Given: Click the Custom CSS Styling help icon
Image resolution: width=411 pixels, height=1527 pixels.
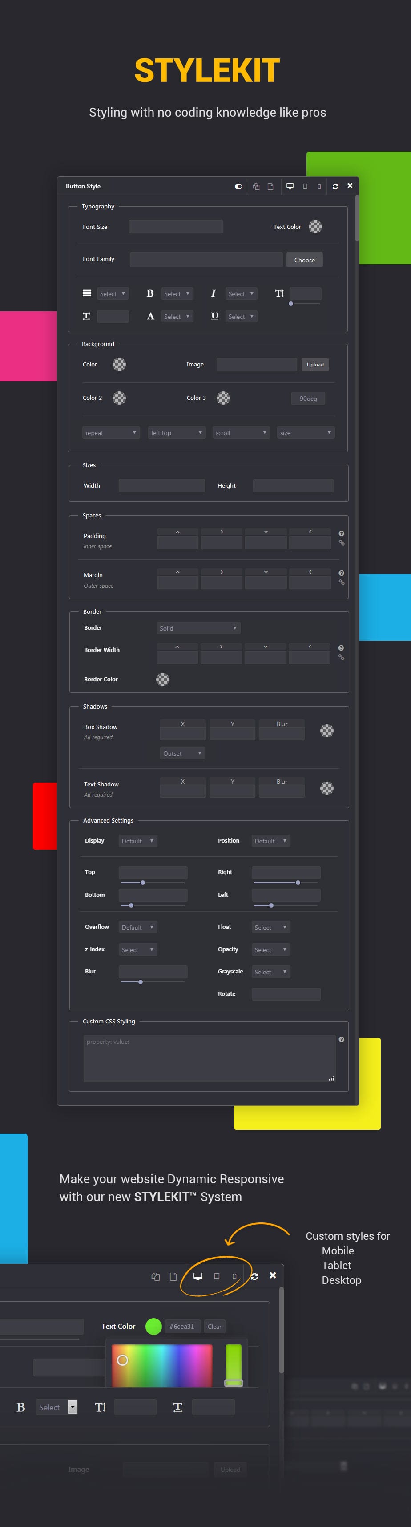Looking at the screenshot, I should point(341,1039).
